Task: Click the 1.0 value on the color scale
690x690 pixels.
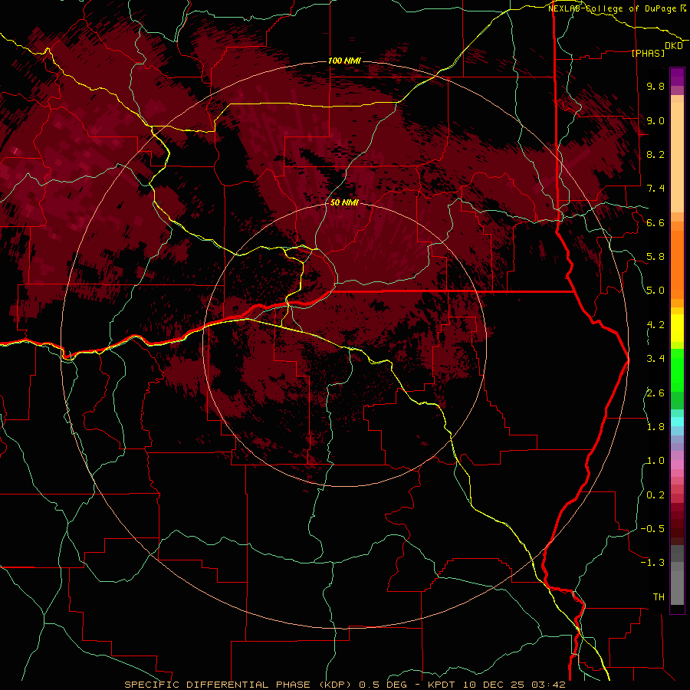Action: click(x=655, y=461)
